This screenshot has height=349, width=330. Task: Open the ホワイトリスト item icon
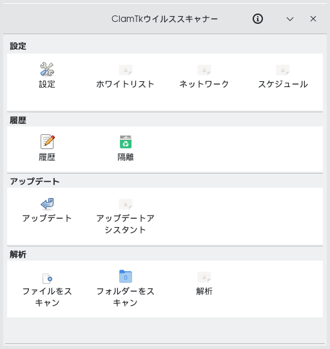pos(126,70)
